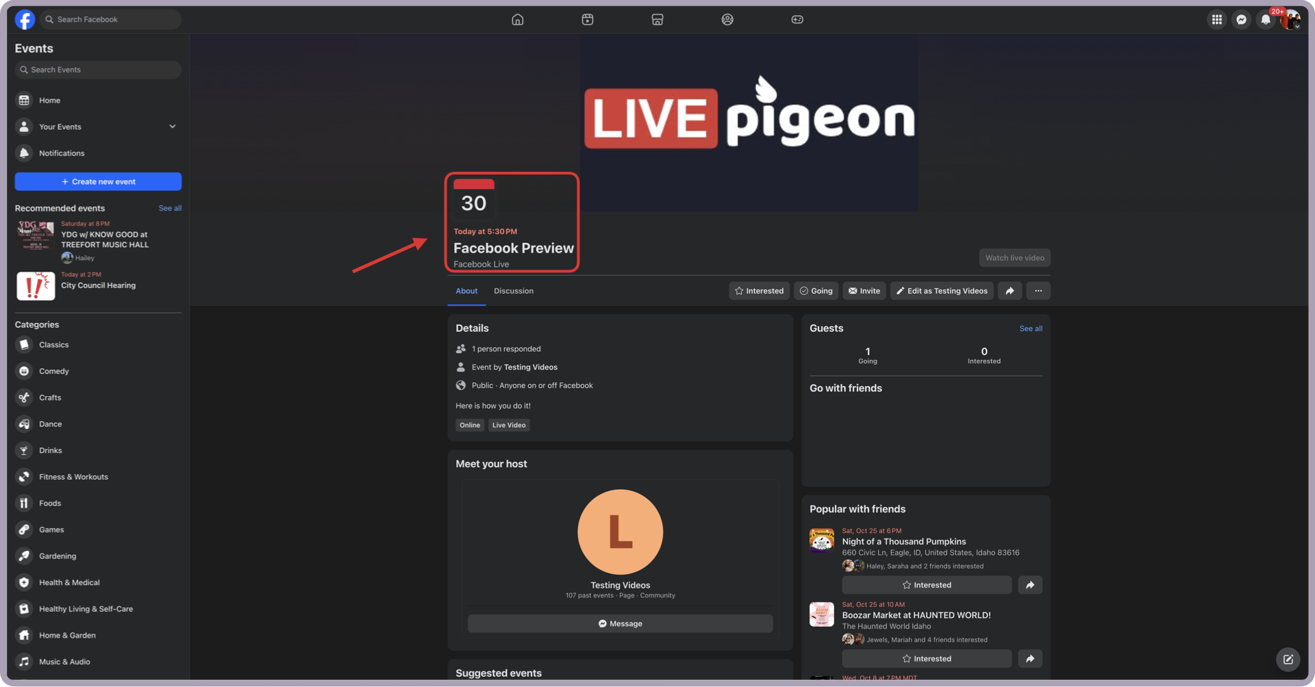Click the Live Video tag
The image size is (1315, 687).
pyautogui.click(x=509, y=425)
